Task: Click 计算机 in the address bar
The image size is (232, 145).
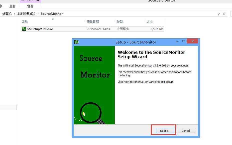Action: pyautogui.click(x=7, y=14)
